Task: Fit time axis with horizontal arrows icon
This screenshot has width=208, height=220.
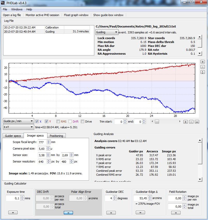Action: pos(197,122)
